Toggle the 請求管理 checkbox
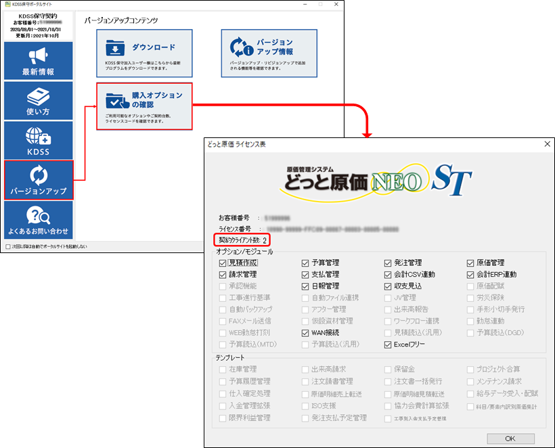Image resolution: width=555 pixels, height=448 pixels. (223, 275)
